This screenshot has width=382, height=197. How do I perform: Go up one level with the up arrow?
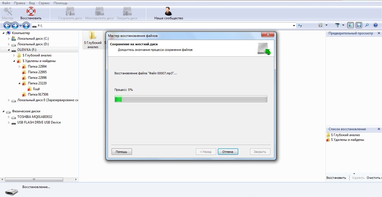tap(26, 26)
